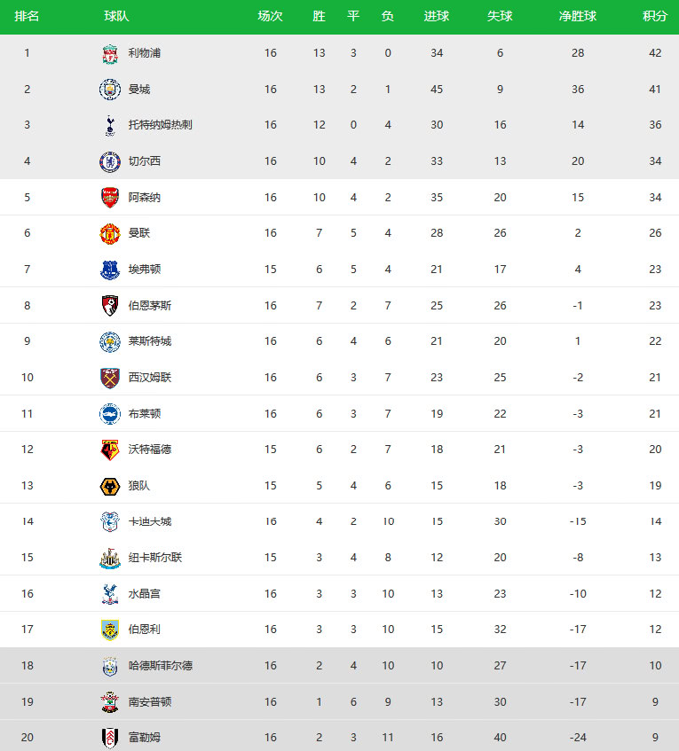Click the Crystal Palace crest icon

pos(109,594)
